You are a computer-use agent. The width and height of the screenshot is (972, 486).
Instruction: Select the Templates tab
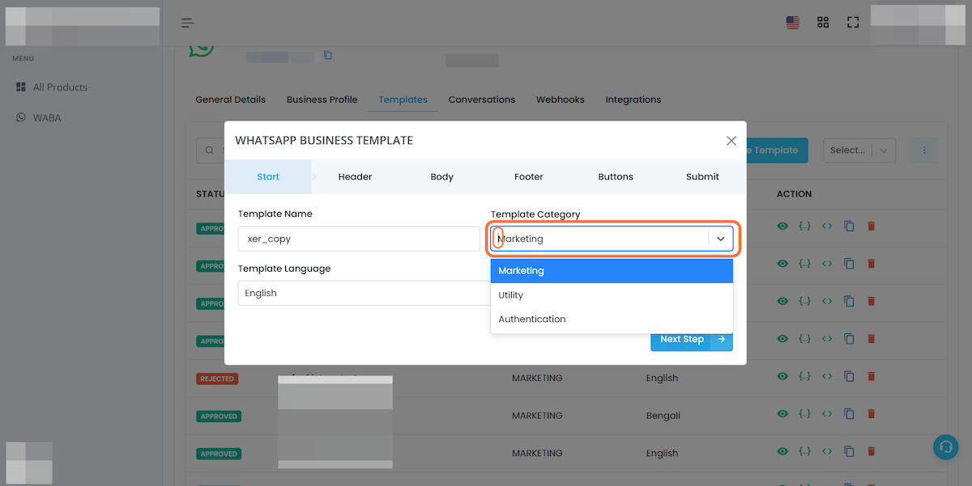(x=403, y=99)
